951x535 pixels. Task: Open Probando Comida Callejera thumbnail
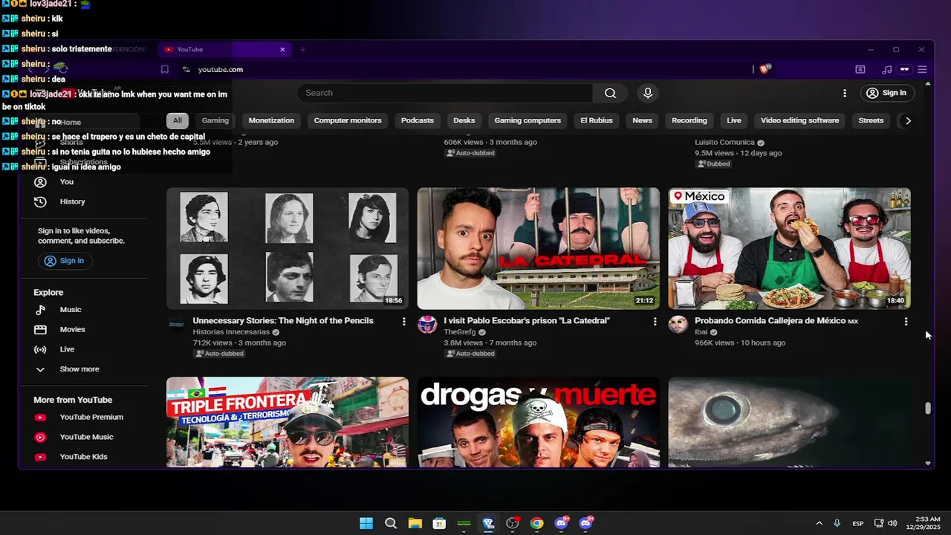click(789, 248)
